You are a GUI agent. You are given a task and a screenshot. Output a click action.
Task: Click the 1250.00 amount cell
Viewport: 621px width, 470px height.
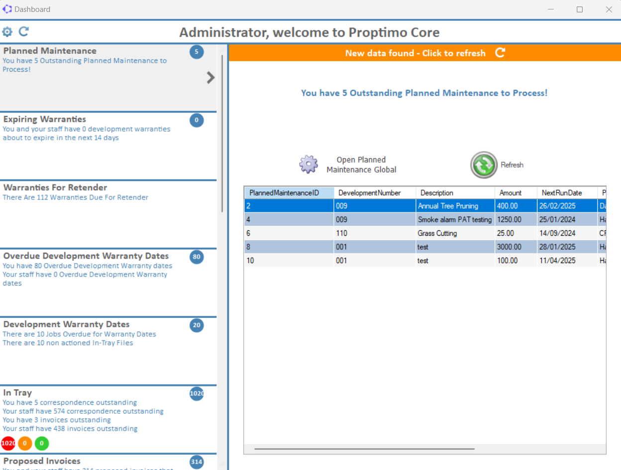click(x=516, y=219)
